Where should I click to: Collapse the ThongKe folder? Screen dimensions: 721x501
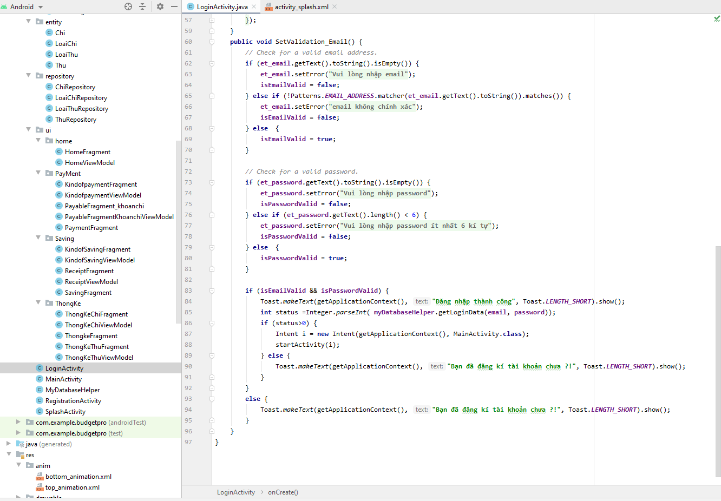point(38,302)
